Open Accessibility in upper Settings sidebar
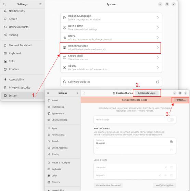The image size is (190, 191). [x=22, y=80]
